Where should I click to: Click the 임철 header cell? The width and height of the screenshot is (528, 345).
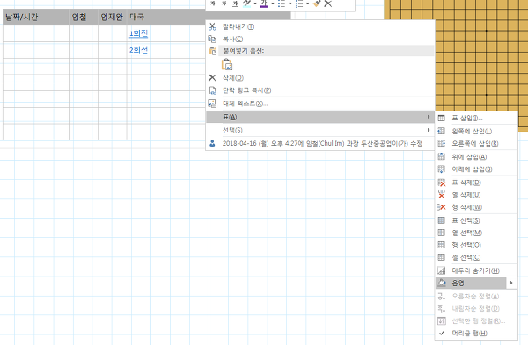click(84, 17)
